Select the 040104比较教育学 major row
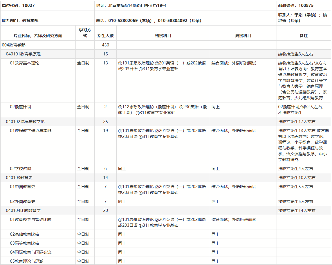This screenshot has height=265, width=332. pyautogui.click(x=23, y=210)
